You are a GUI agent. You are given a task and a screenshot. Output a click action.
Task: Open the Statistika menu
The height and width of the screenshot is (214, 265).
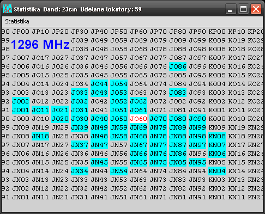(x=17, y=21)
